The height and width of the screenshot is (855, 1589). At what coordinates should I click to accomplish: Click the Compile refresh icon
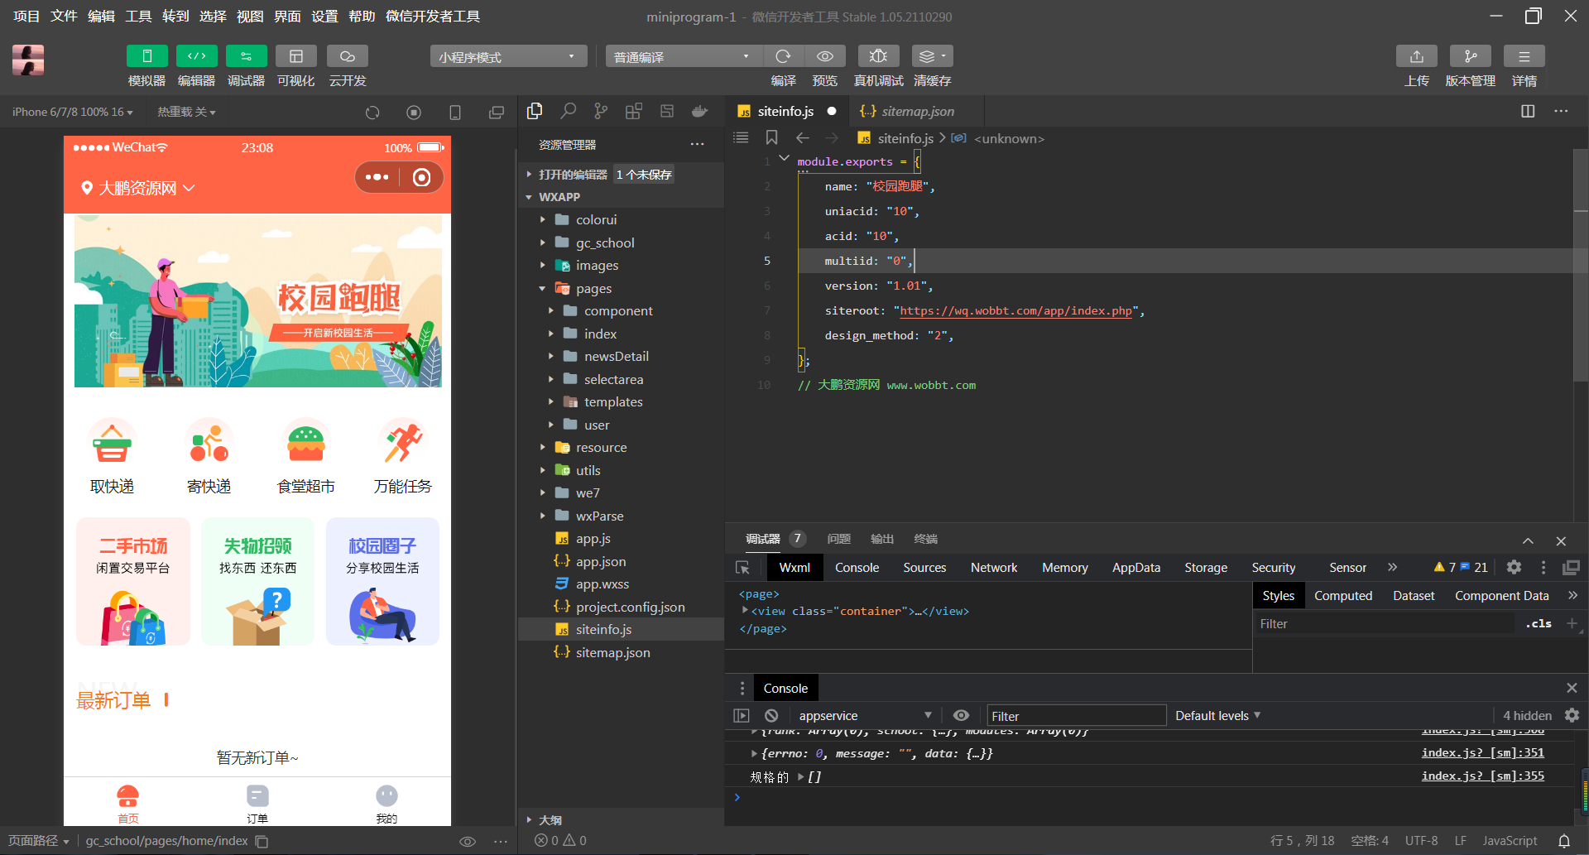pyautogui.click(x=783, y=56)
